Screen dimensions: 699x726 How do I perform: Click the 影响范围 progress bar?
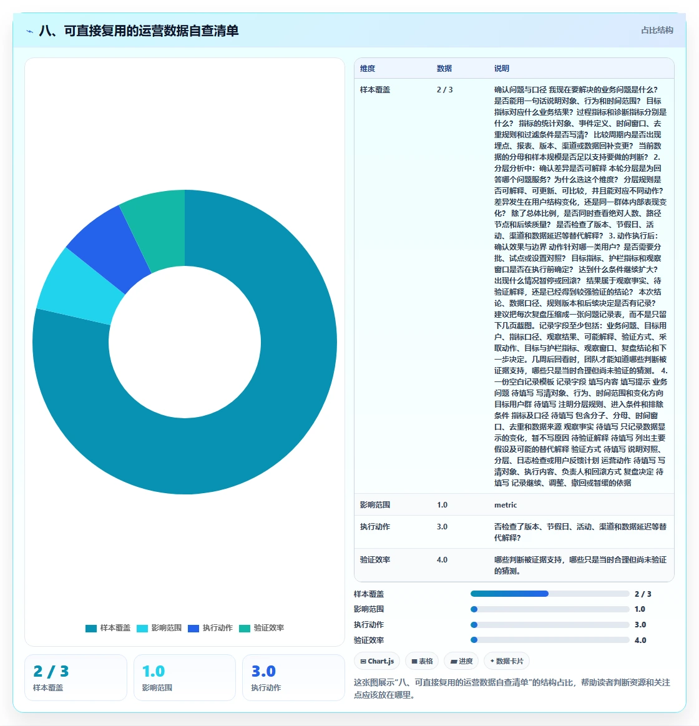click(x=550, y=609)
